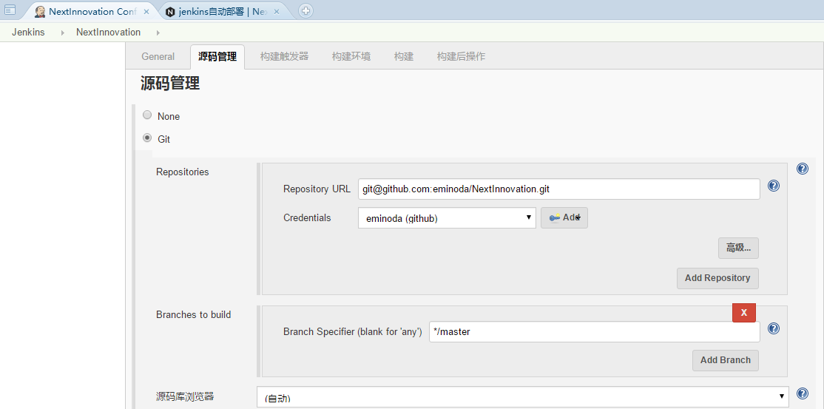Click the Jenkins butler tab favicon
824x409 pixels.
click(39, 12)
